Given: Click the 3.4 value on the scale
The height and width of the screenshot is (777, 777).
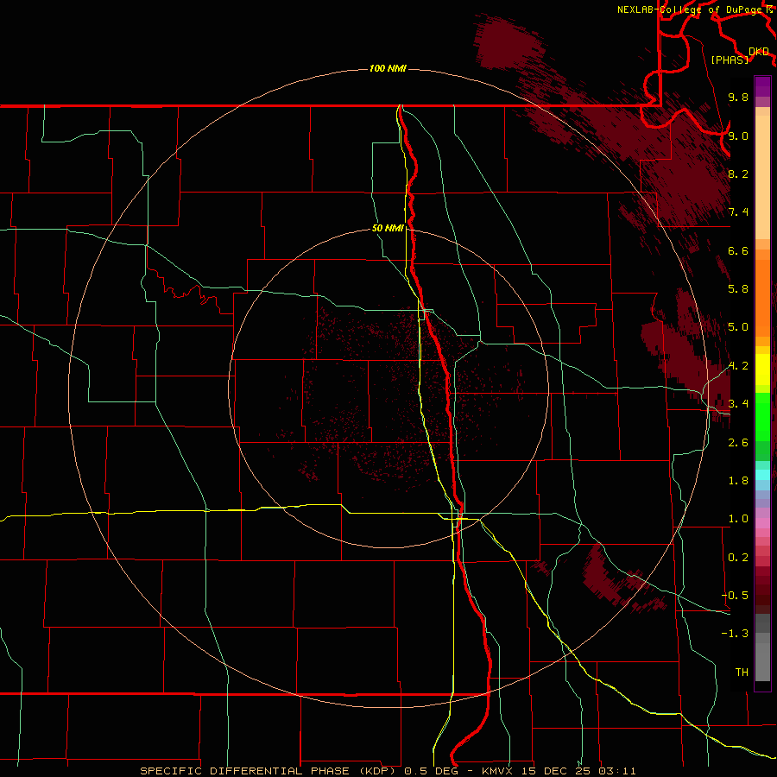Looking at the screenshot, I should click(x=738, y=404).
